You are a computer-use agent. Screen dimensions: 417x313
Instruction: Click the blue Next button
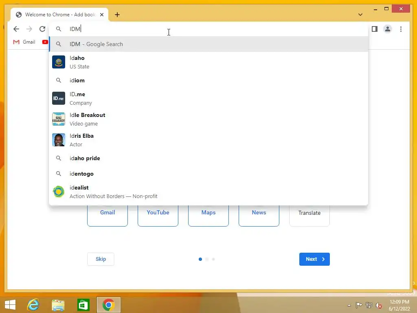[x=314, y=259]
